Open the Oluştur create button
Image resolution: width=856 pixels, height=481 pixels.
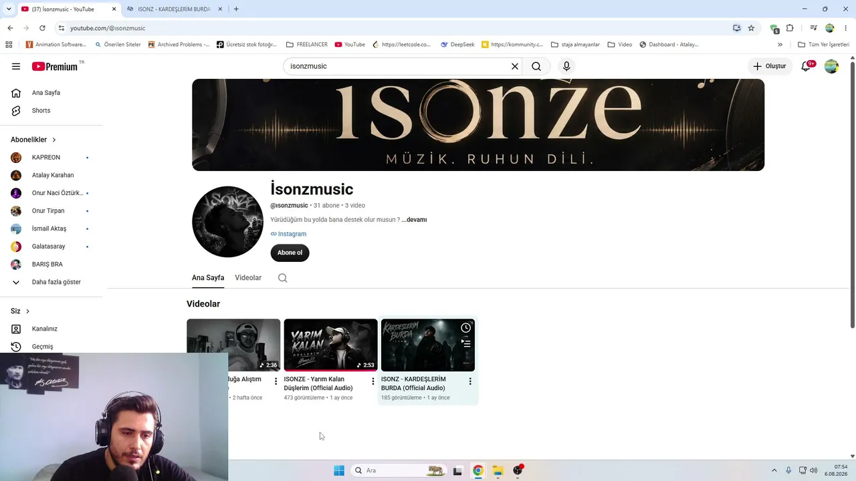click(770, 66)
